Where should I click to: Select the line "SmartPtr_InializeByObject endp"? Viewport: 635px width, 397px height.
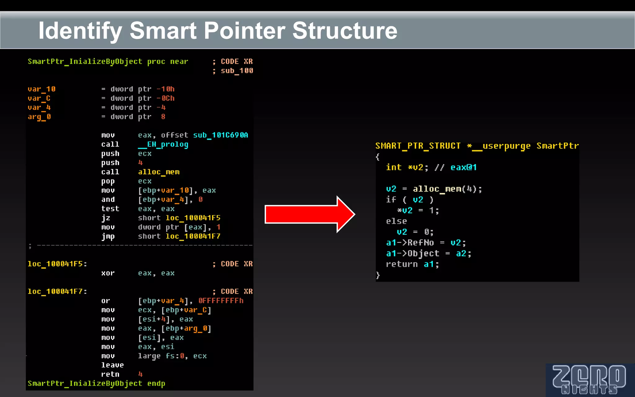pos(96,384)
